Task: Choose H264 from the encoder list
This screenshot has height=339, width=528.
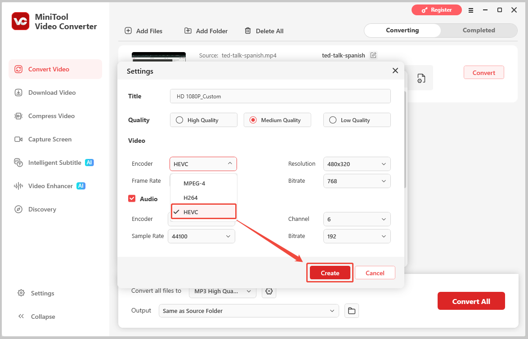Action: (x=203, y=198)
